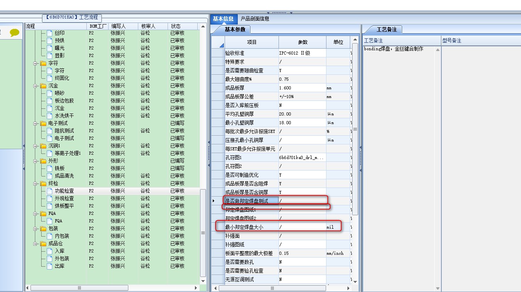Click the FQA folder icon
Screen dimensions: 521x292
point(43,213)
